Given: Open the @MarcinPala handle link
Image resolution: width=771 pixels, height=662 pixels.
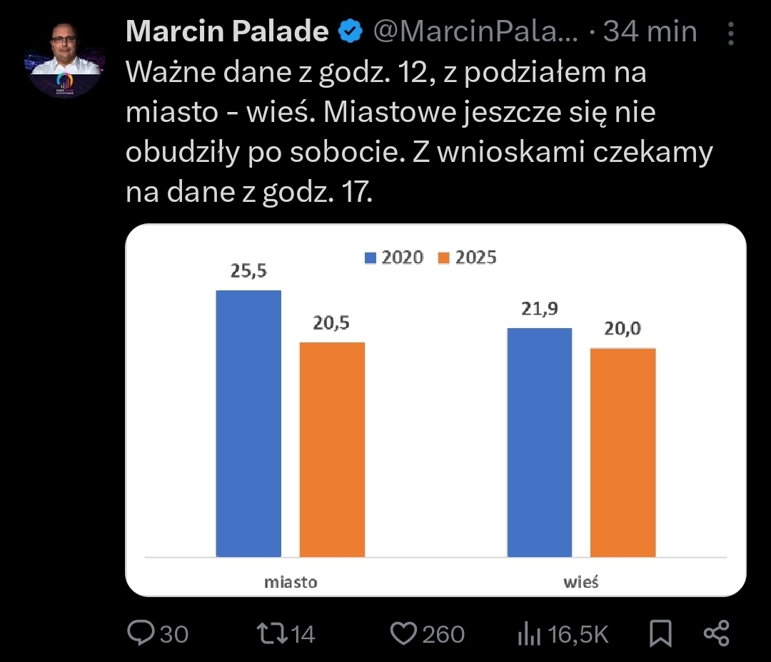Looking at the screenshot, I should [475, 31].
